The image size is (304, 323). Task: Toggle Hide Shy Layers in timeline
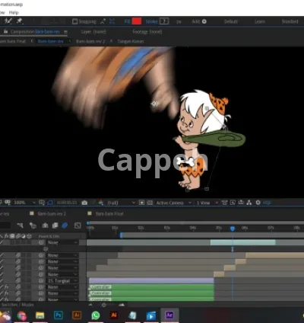pos(45,225)
